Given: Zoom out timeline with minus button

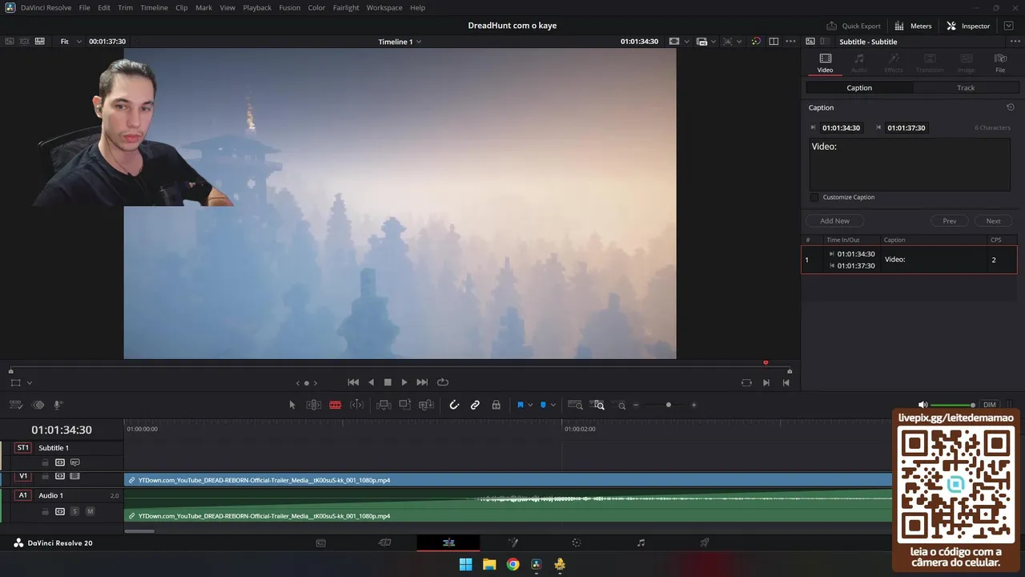Looking at the screenshot, I should (x=637, y=405).
